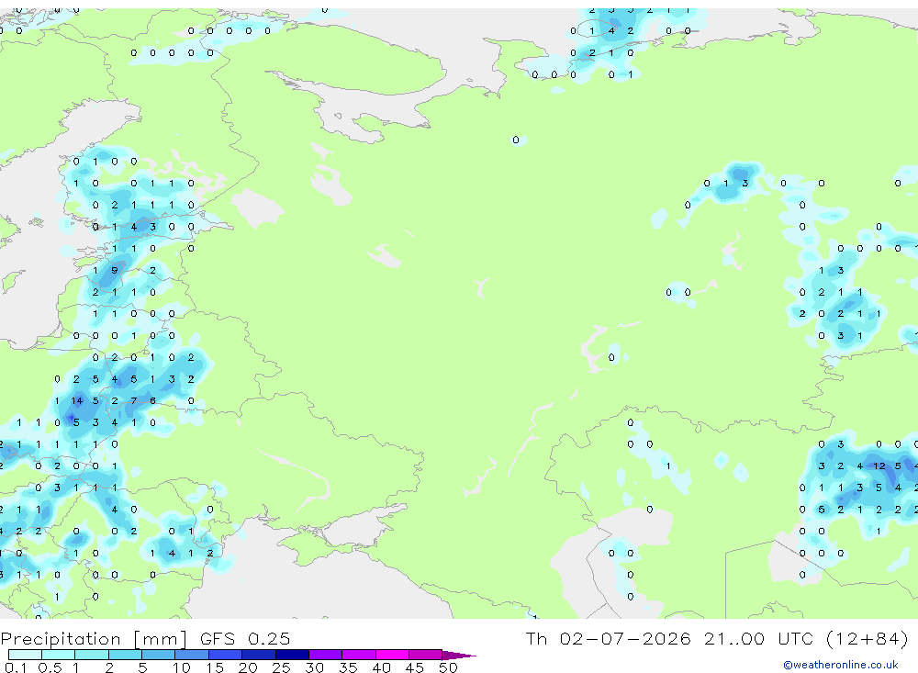
Task: Click the 0.1–0.5 mm legend color swatch
Action: pyautogui.click(x=25, y=655)
